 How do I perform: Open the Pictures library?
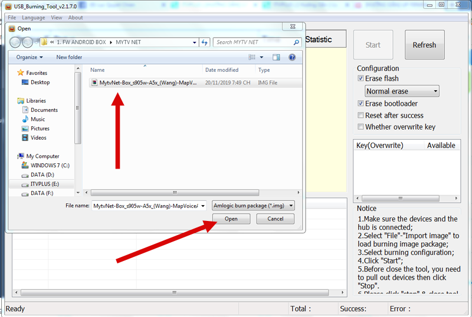(x=40, y=128)
